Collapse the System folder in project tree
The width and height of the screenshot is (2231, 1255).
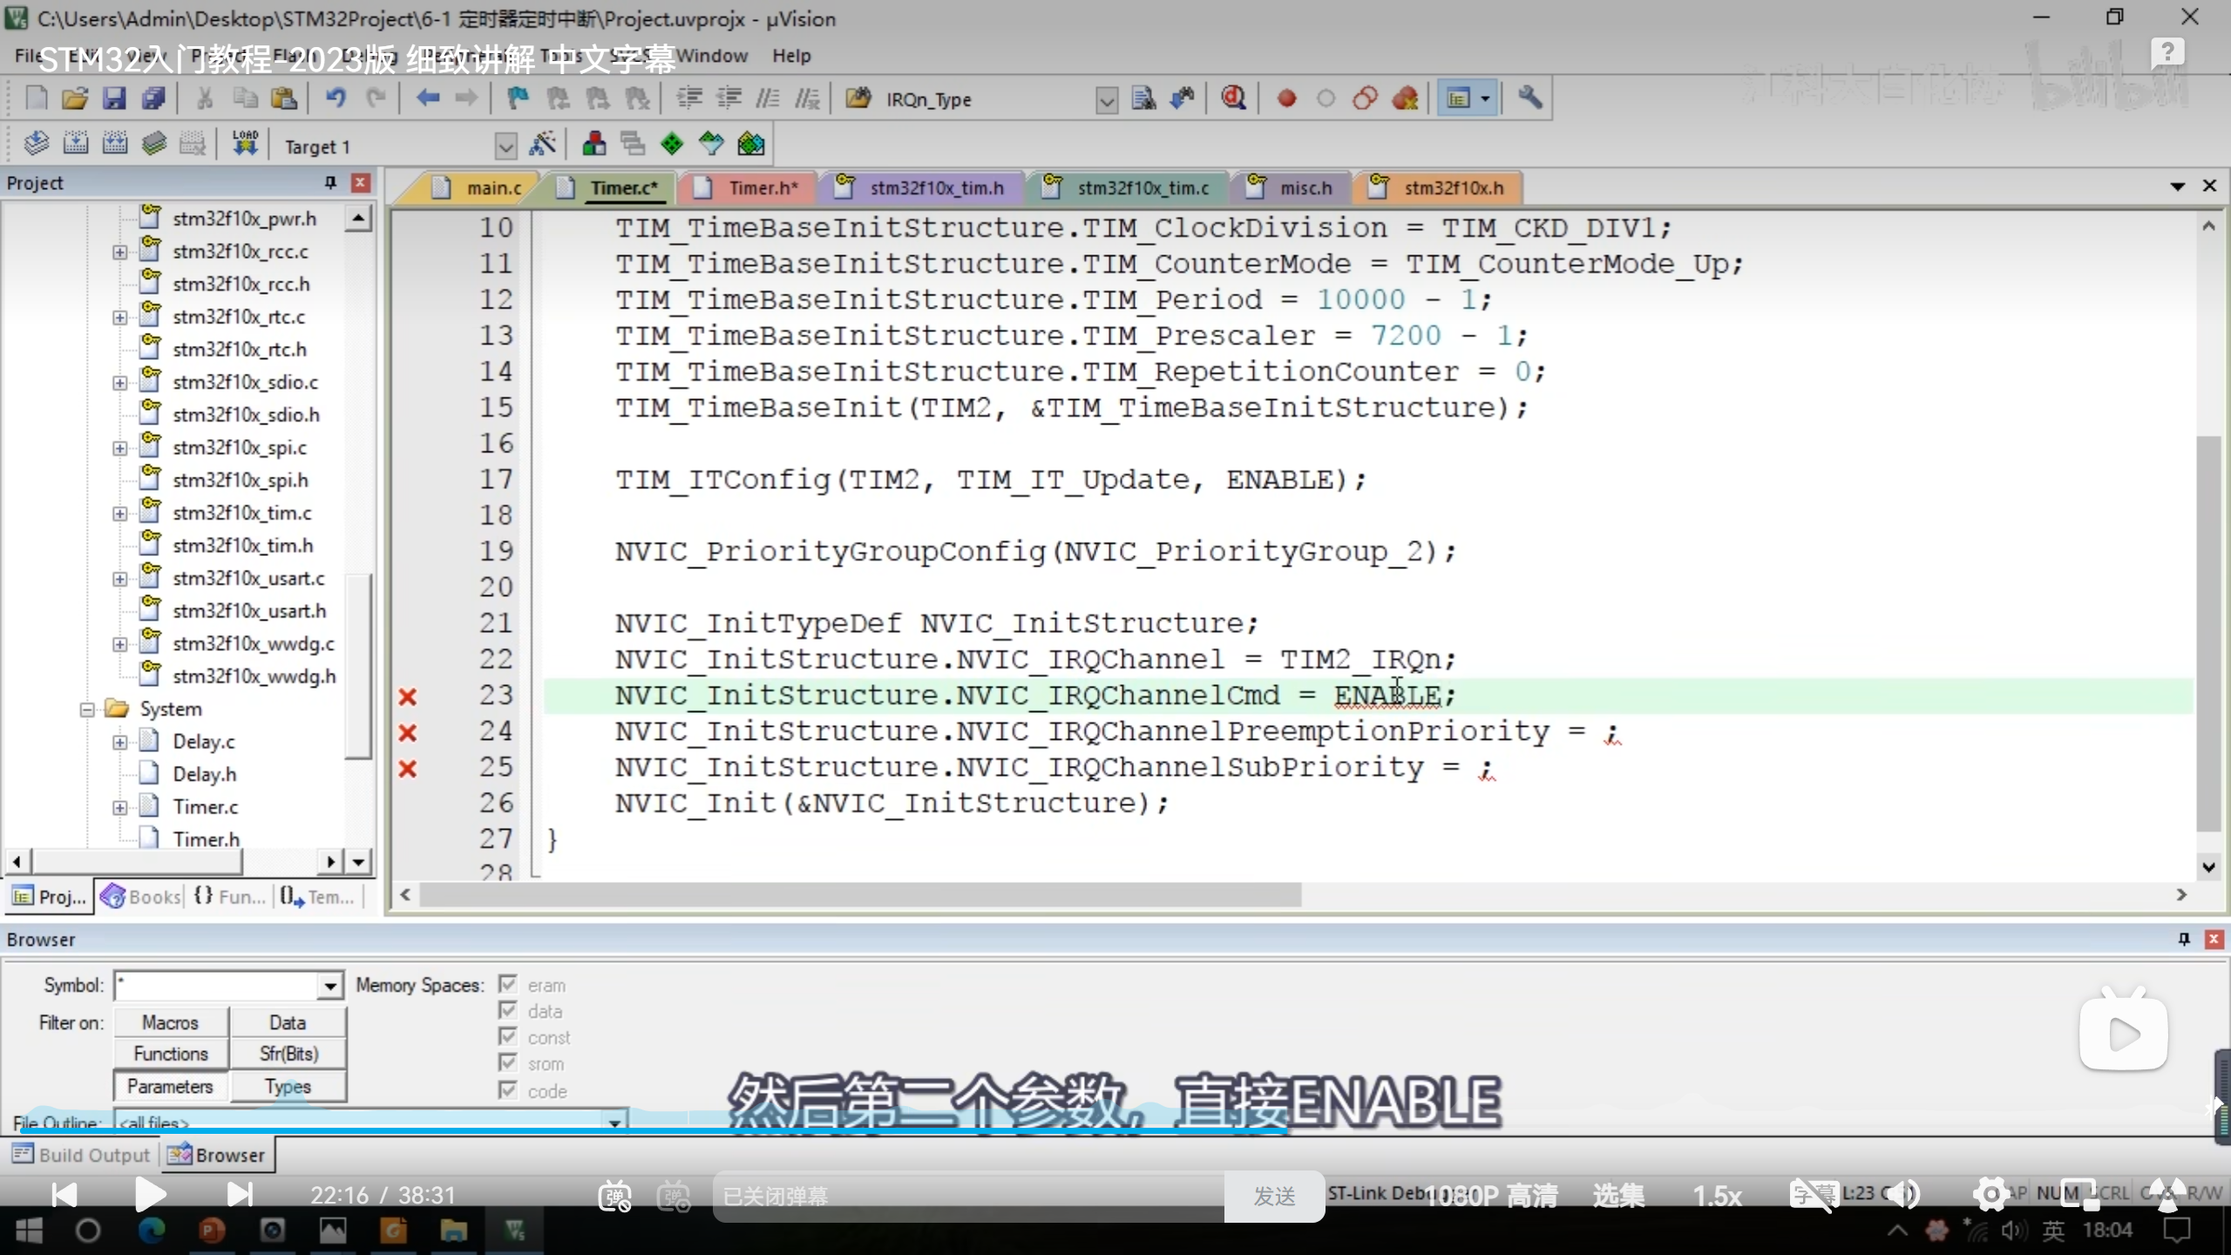click(87, 709)
